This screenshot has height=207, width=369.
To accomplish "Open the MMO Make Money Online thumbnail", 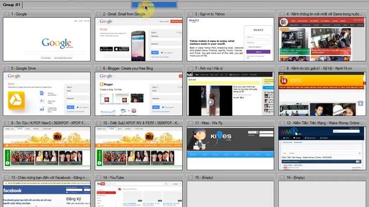I will [322, 148].
